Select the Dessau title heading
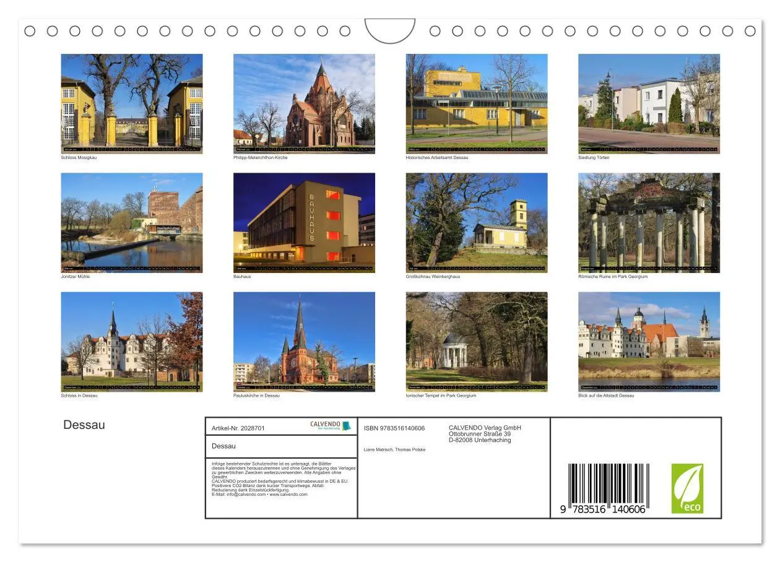780x562 pixels. pyautogui.click(x=84, y=425)
